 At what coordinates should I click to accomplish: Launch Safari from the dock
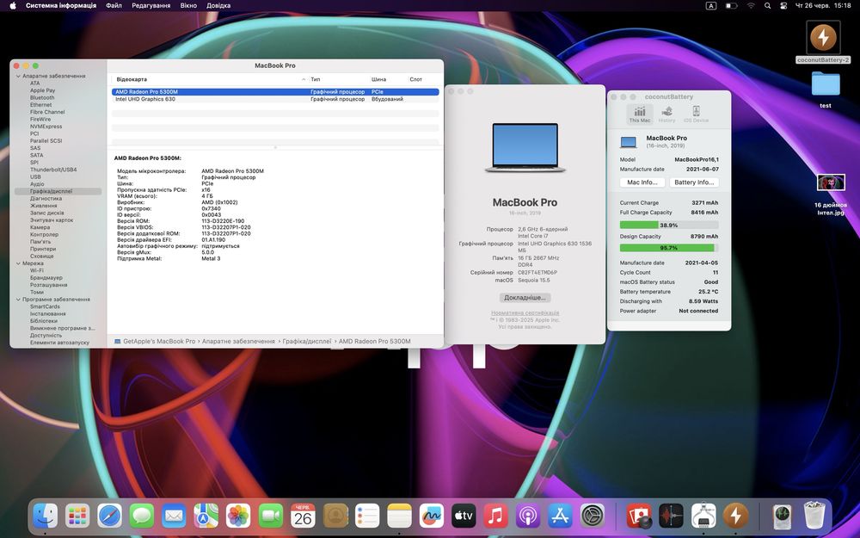(x=110, y=516)
